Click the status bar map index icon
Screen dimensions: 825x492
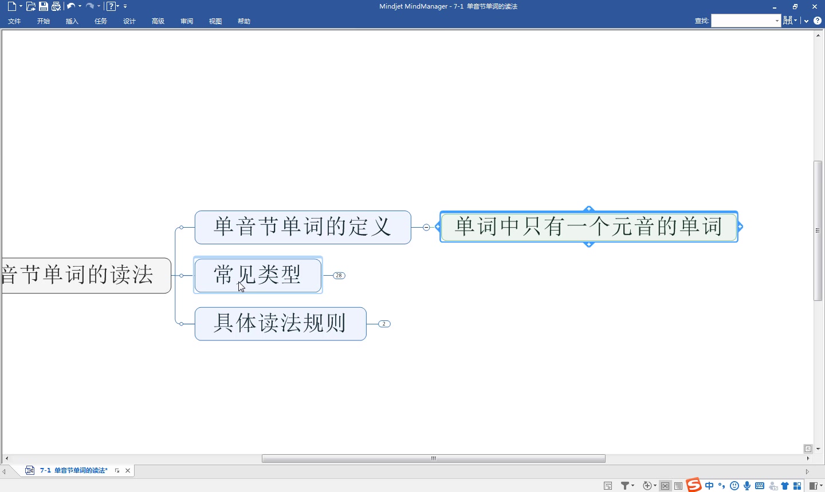(608, 486)
